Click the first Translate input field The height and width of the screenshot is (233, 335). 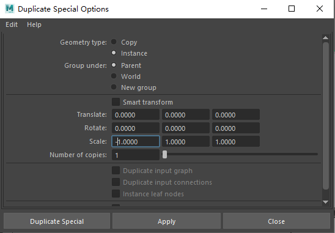click(136, 114)
